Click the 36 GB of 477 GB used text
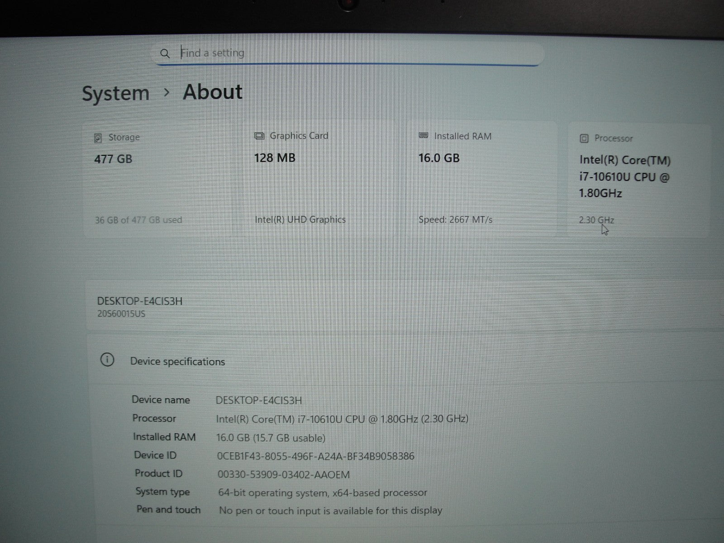The height and width of the screenshot is (543, 724). pyautogui.click(x=138, y=220)
